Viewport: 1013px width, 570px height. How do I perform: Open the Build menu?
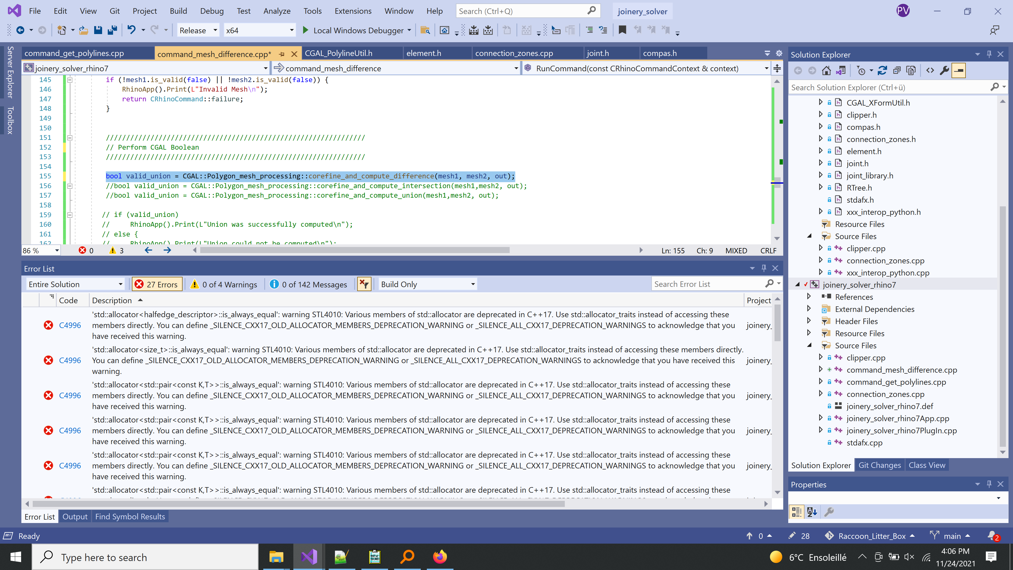pos(178,11)
